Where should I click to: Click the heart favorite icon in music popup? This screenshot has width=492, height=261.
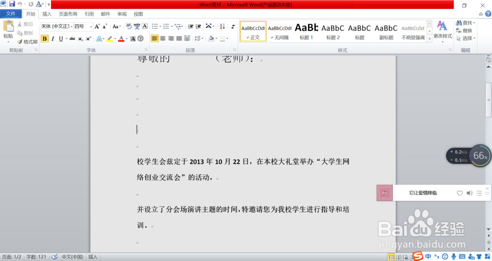(460, 193)
